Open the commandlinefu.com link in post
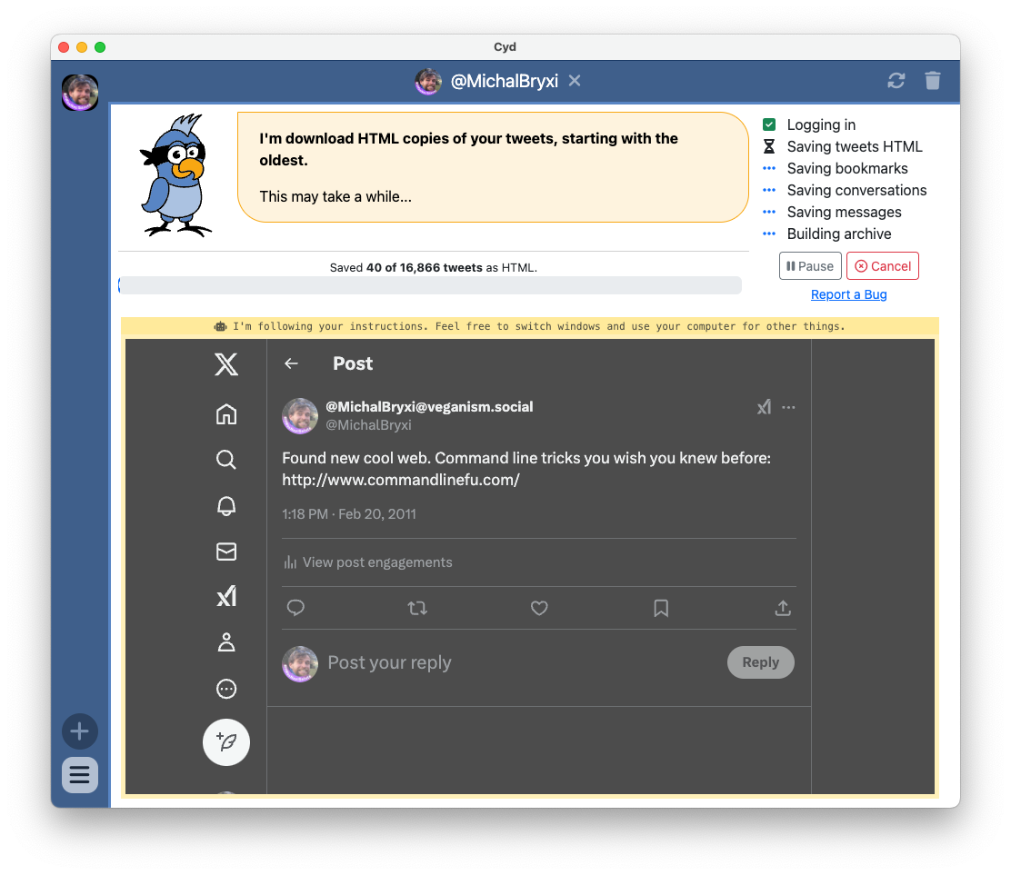Screen dimensions: 1011x875 [x=400, y=480]
